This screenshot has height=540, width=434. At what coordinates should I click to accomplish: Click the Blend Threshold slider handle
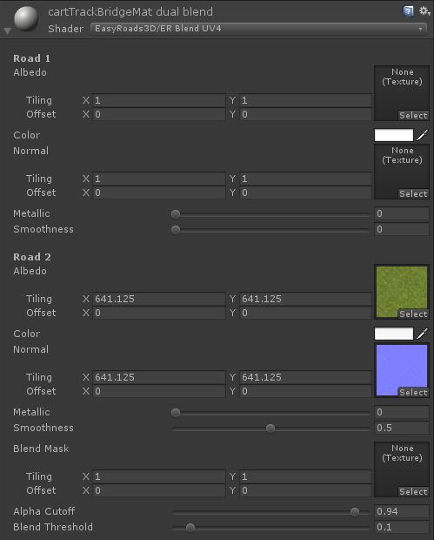190,528
